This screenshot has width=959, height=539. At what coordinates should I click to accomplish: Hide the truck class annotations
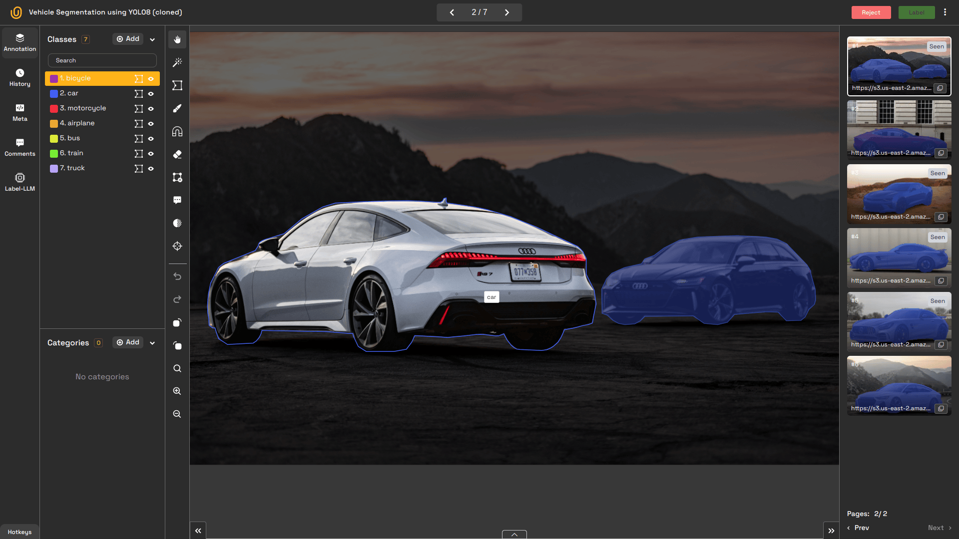click(x=151, y=169)
